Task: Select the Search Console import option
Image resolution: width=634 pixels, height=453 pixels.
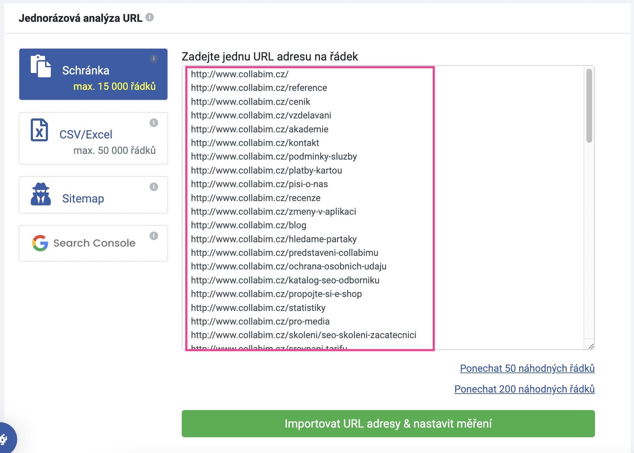Action: [93, 243]
